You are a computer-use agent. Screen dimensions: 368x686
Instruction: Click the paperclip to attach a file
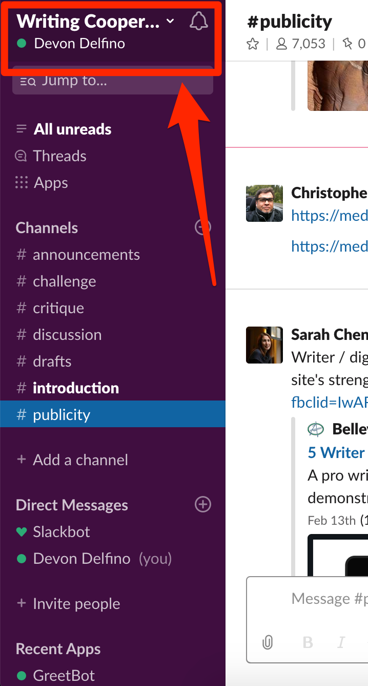[267, 642]
